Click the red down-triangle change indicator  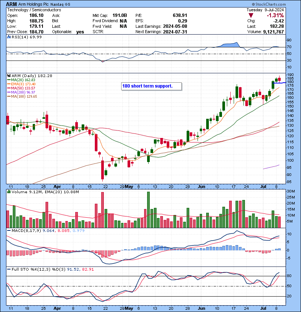251,15
